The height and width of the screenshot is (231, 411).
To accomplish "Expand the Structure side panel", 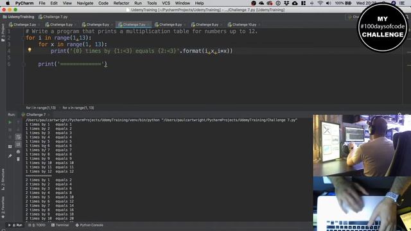I will [x=3, y=180].
